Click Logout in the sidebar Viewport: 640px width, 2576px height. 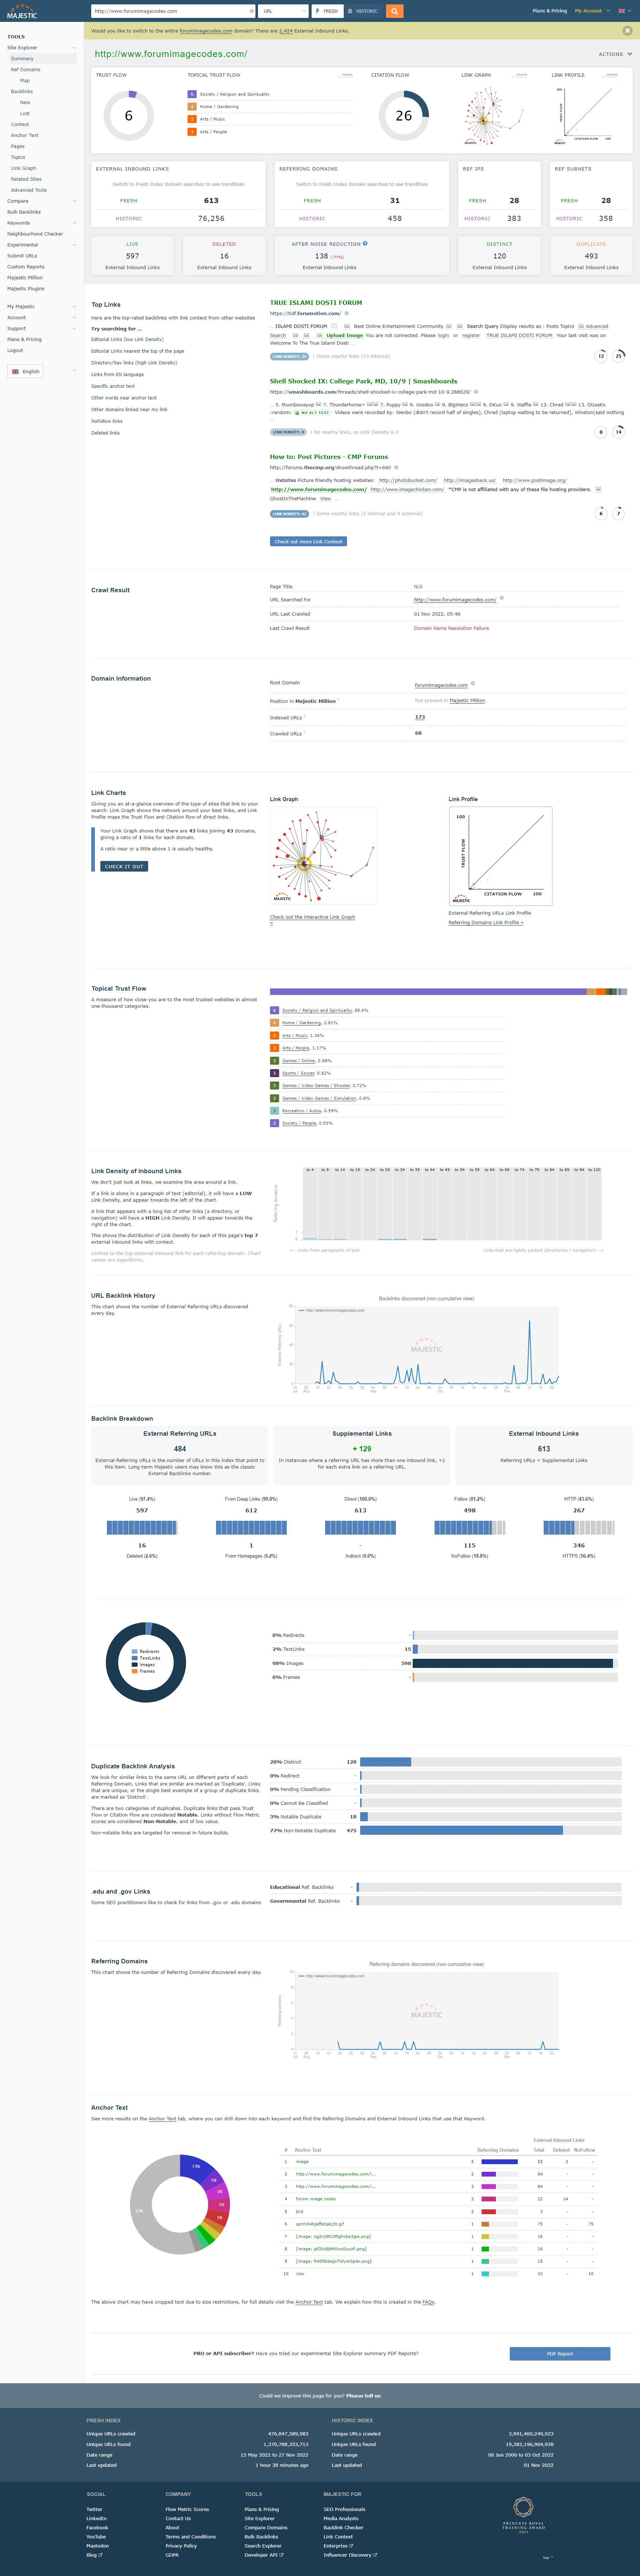click(15, 350)
